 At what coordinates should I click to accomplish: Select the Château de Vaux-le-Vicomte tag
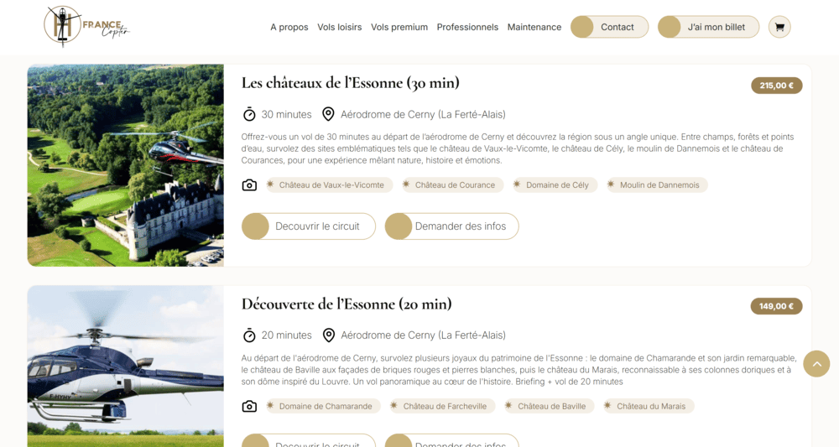coord(330,185)
